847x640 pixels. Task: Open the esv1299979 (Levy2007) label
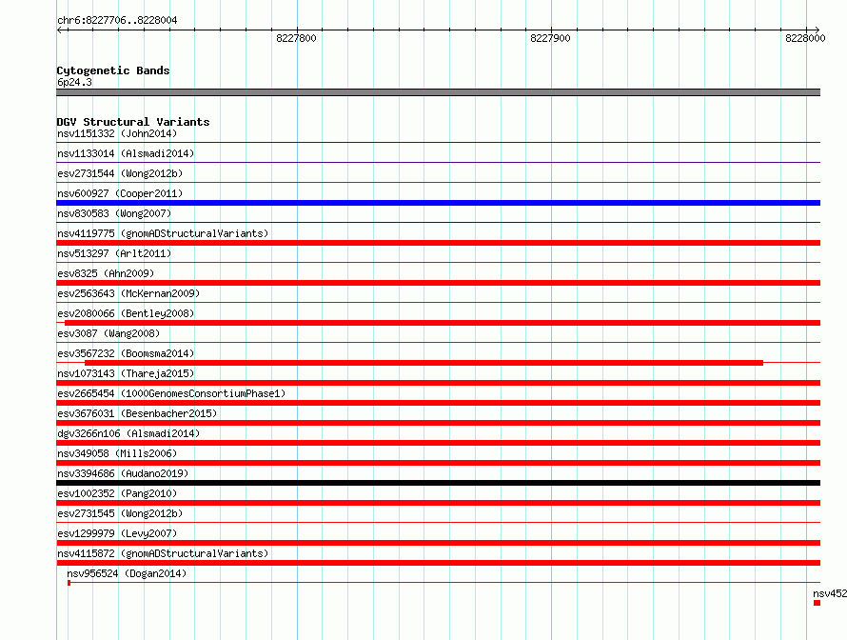coord(117,533)
